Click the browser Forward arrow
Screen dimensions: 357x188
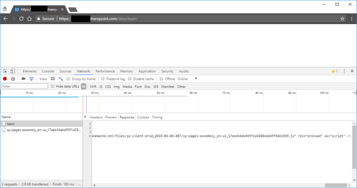coord(13,19)
